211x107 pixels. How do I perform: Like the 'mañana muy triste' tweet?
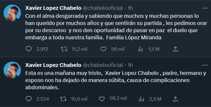click(x=101, y=99)
